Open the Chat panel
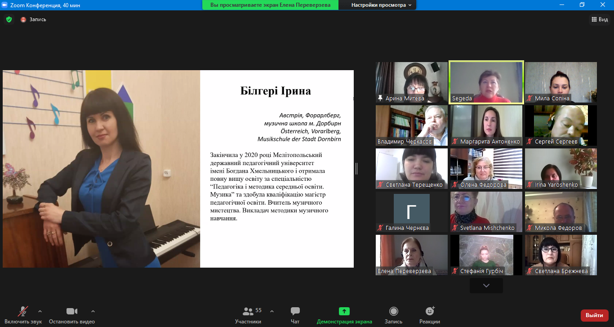Viewport: 614px width, 327px height. point(295,311)
